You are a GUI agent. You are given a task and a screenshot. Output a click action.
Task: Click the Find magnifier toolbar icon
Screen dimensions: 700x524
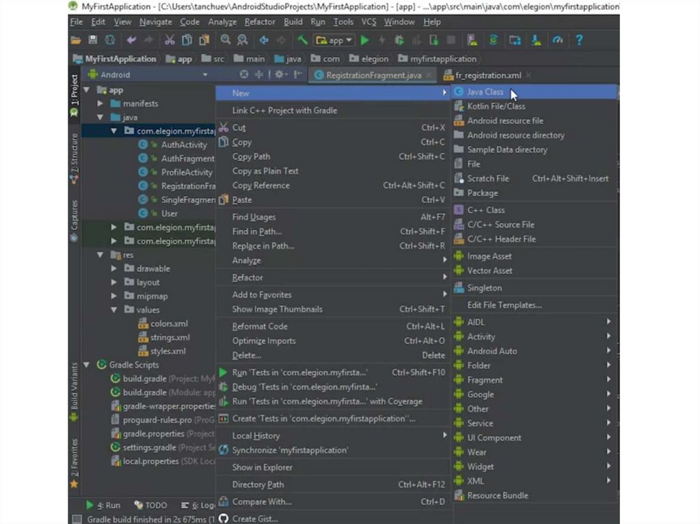(225, 40)
